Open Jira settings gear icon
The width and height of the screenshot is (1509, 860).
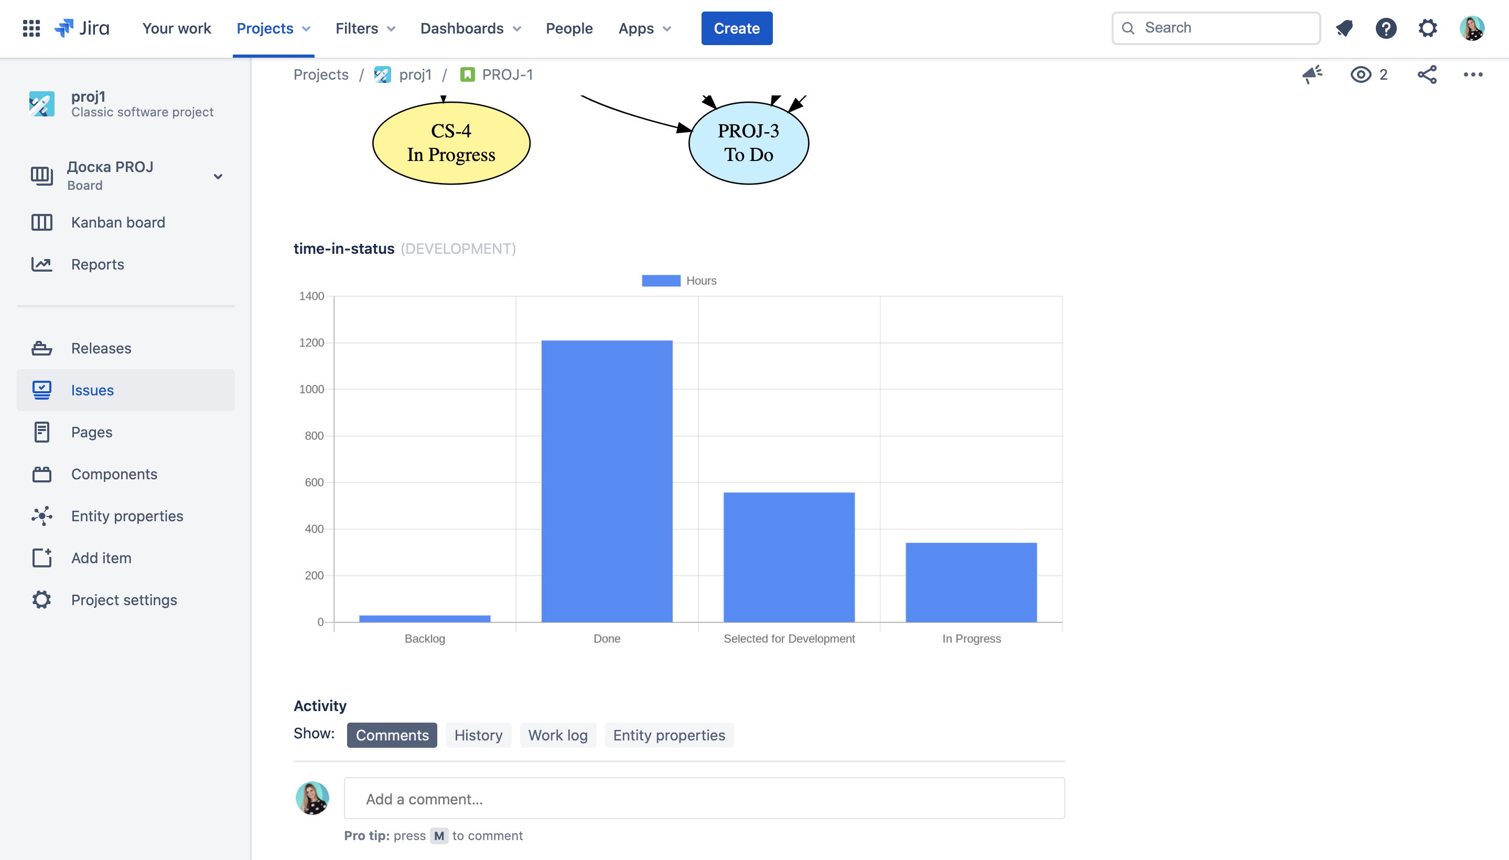click(x=1428, y=28)
